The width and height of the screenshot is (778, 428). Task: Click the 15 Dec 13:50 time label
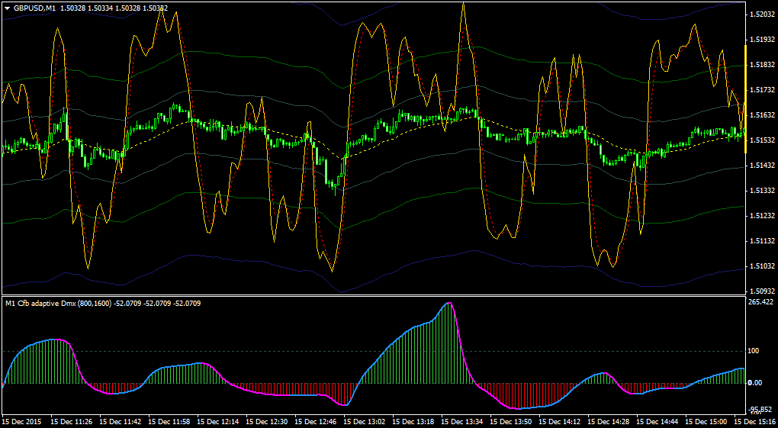click(512, 421)
